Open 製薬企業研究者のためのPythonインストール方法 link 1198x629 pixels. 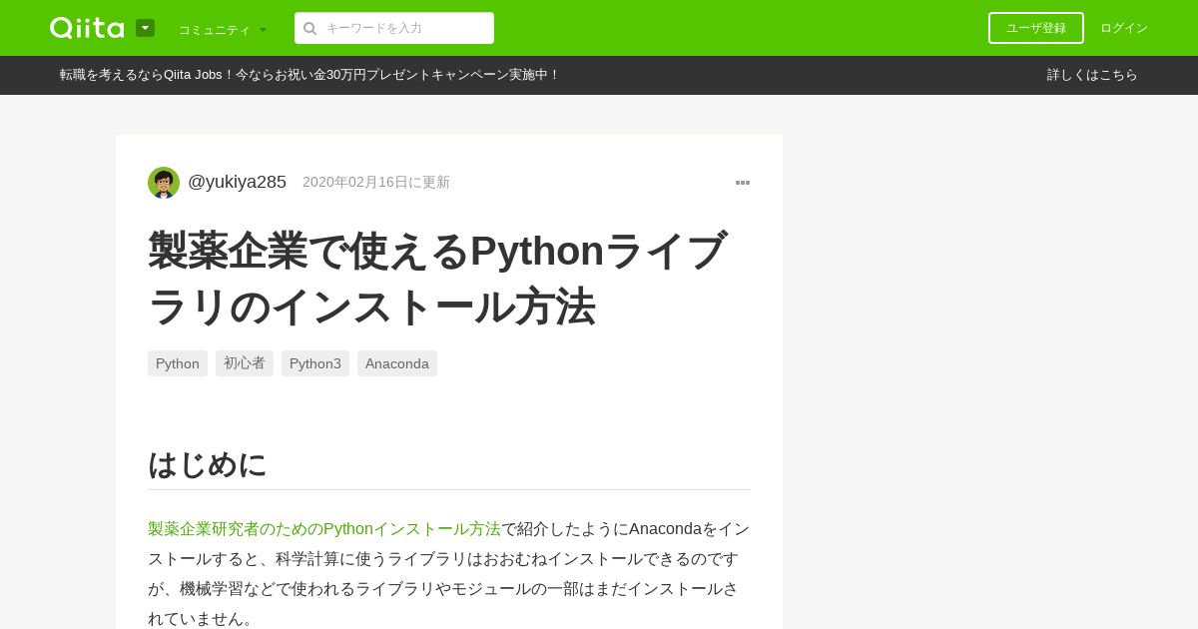[x=324, y=528]
